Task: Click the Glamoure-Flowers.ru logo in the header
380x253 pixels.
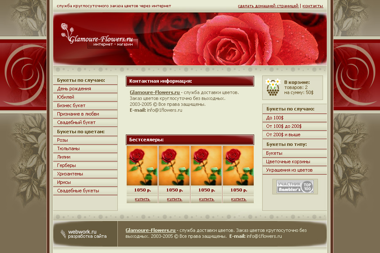Action: (100, 39)
